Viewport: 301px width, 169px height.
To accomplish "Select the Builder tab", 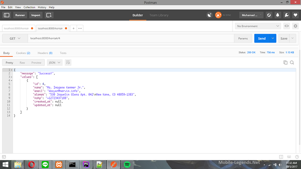I will click(x=138, y=15).
